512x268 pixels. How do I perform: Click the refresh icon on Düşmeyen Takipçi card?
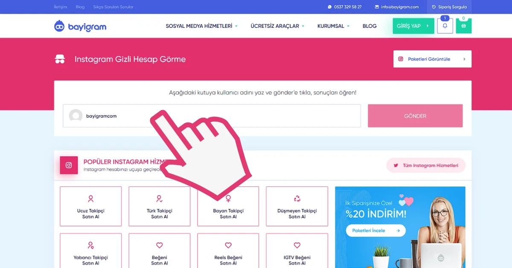coord(297,198)
